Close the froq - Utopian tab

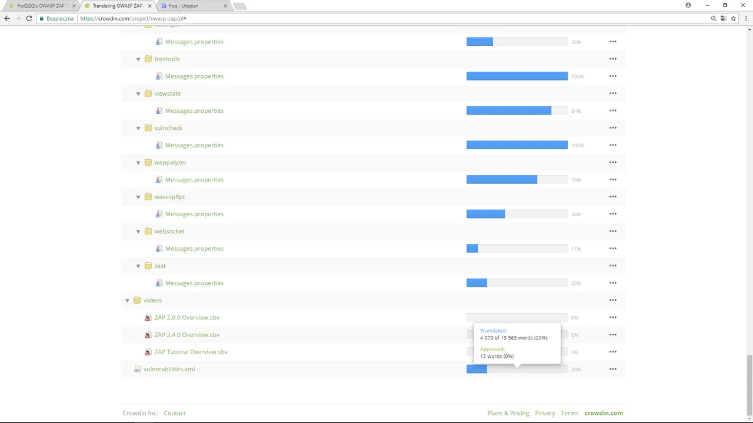tap(225, 6)
